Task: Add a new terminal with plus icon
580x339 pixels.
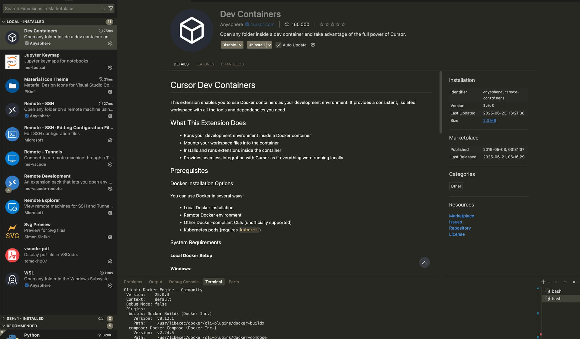Action: 543,282
